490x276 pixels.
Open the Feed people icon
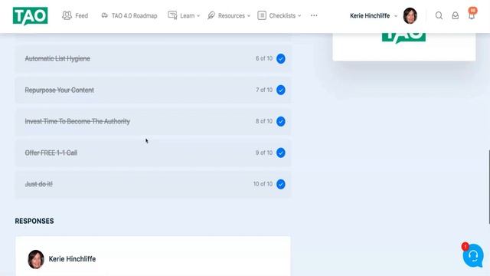click(67, 15)
